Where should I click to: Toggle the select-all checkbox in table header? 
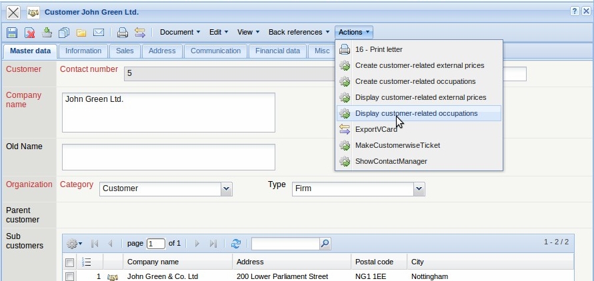(70, 262)
